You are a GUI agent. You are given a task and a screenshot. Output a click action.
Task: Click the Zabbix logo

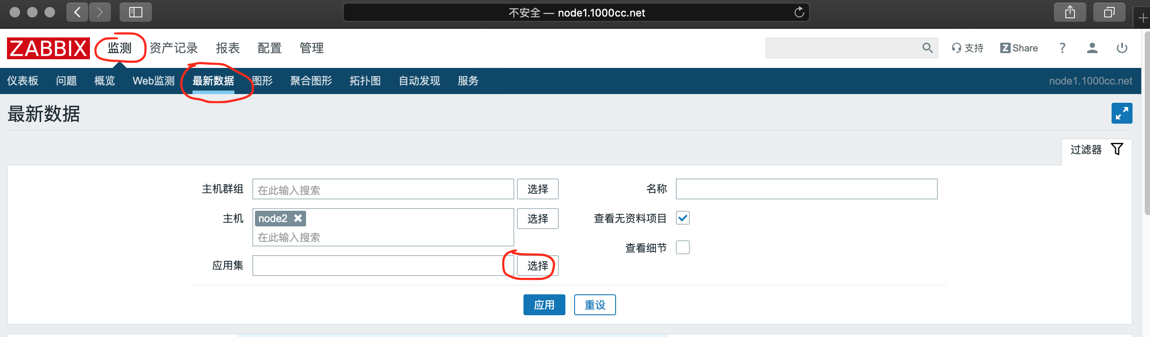click(48, 48)
